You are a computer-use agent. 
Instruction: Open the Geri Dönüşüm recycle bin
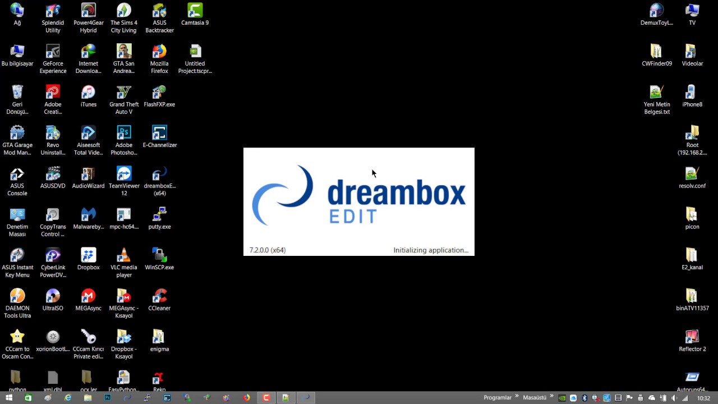pos(17,99)
